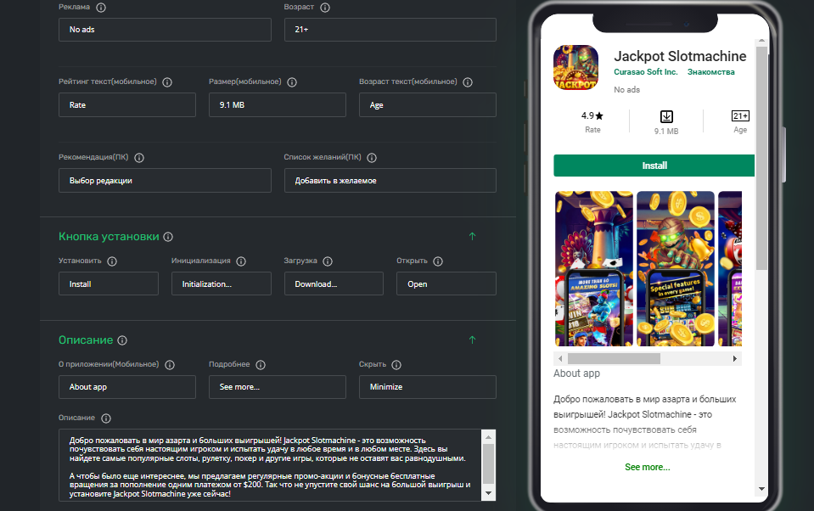The image size is (814, 511).
Task: Click the Open text field under Открыть
Action: tap(446, 284)
